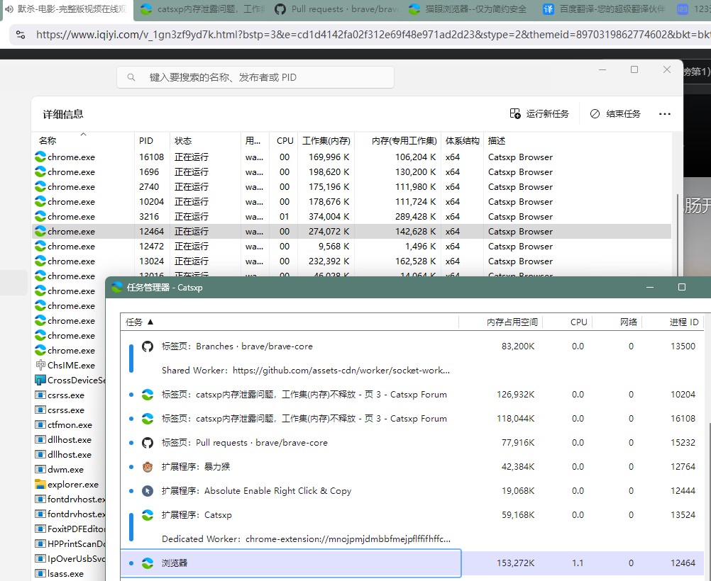Click Catsxp Forum icon in process 10204 task row
Viewport: 711px width, 581px height.
click(x=148, y=395)
